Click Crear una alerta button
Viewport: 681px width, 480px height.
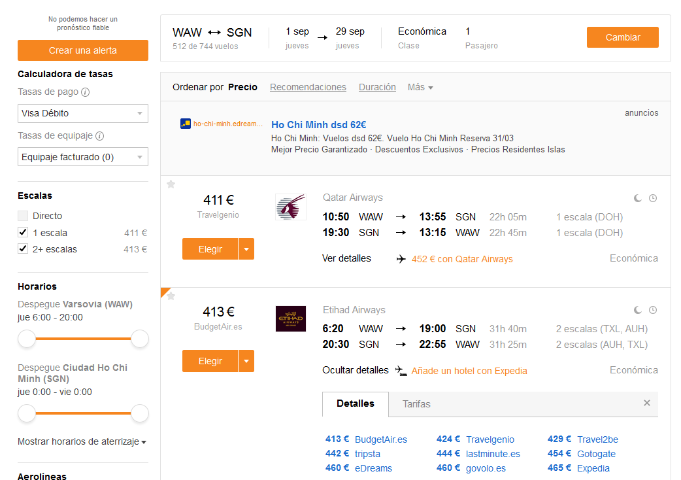point(83,50)
